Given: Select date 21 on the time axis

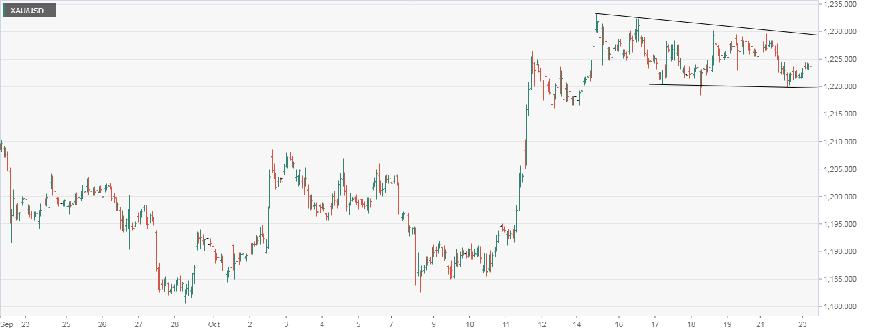Looking at the screenshot, I should tap(760, 324).
